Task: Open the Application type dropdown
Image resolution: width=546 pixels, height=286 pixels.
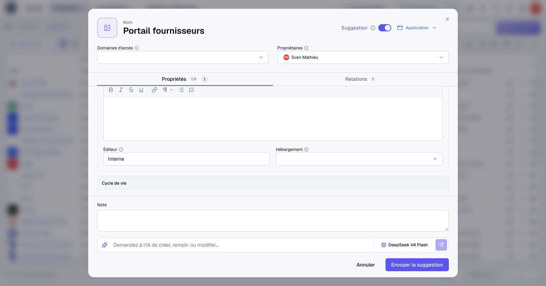Action: [417, 28]
